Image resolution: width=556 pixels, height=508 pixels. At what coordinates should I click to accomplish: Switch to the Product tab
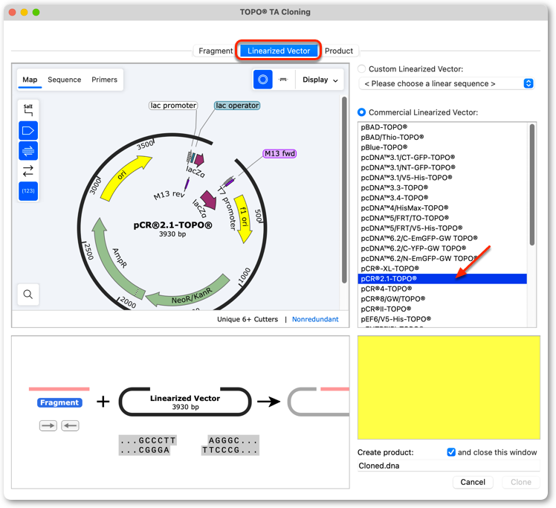(339, 51)
